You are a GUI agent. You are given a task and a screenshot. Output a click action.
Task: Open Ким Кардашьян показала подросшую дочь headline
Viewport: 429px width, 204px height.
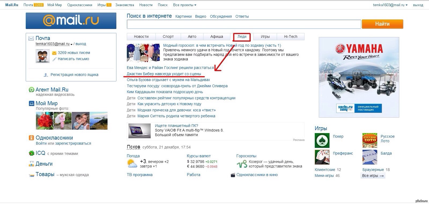click(165, 92)
